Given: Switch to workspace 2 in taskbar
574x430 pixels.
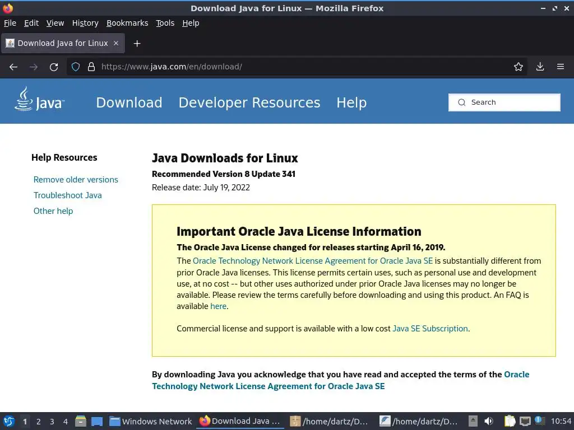Looking at the screenshot, I should pos(39,422).
